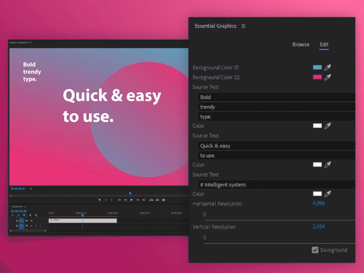Viewport: 364px width, 273px height.
Task: Toggle the track lock icon in timeline
Action: click(x=17, y=220)
